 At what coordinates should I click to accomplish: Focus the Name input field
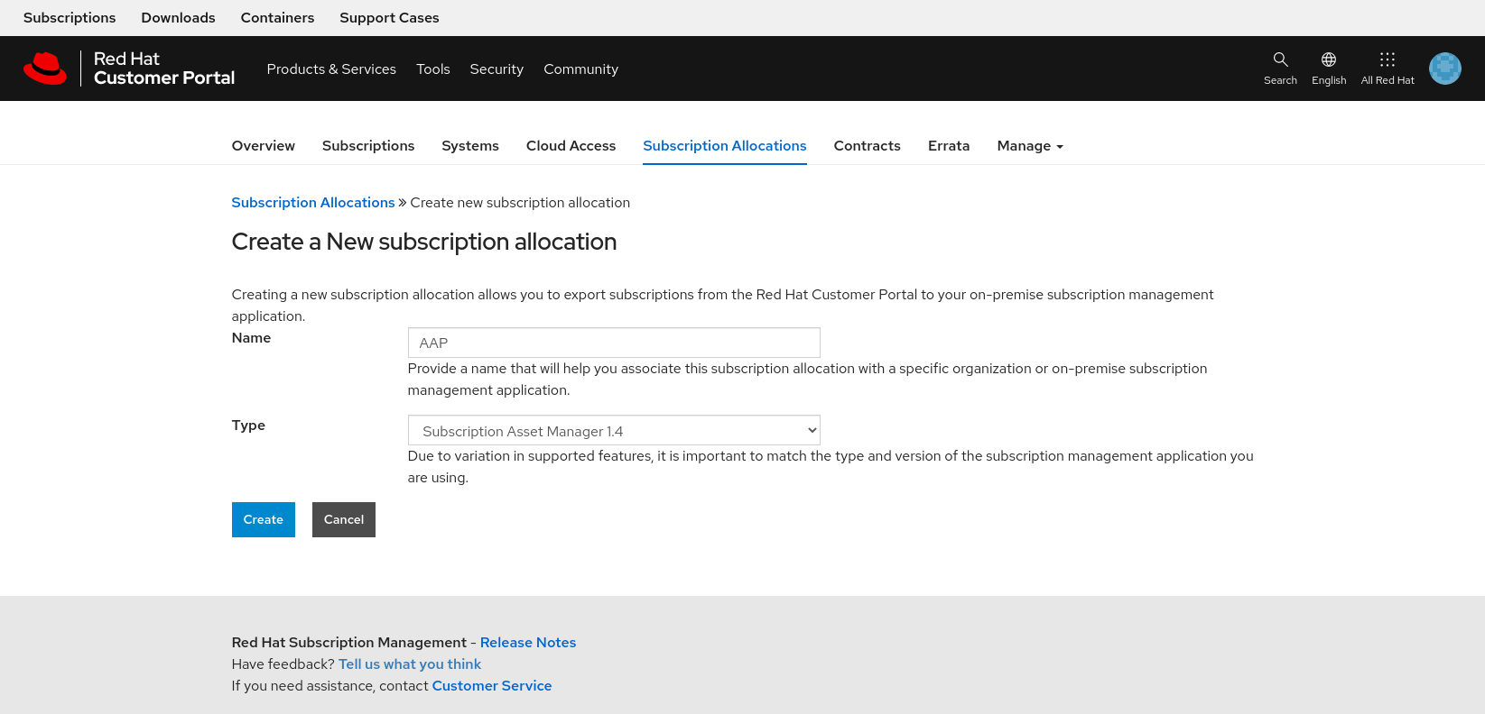pyautogui.click(x=614, y=343)
